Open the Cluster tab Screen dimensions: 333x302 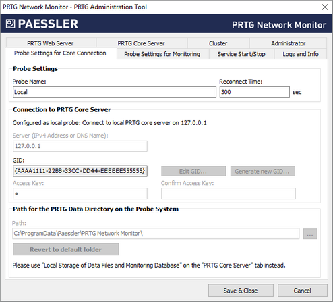click(x=218, y=43)
